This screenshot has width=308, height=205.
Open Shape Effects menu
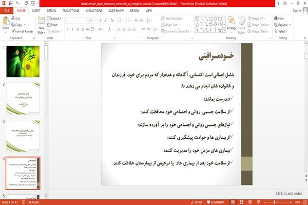click(x=258, y=31)
